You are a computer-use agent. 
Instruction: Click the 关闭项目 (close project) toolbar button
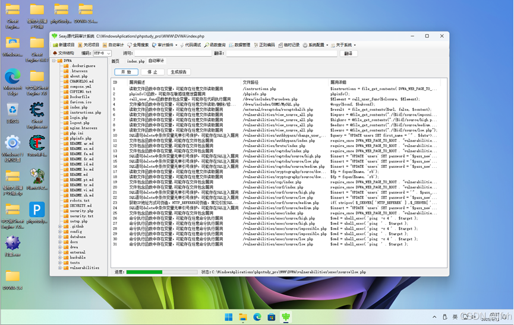pos(89,45)
